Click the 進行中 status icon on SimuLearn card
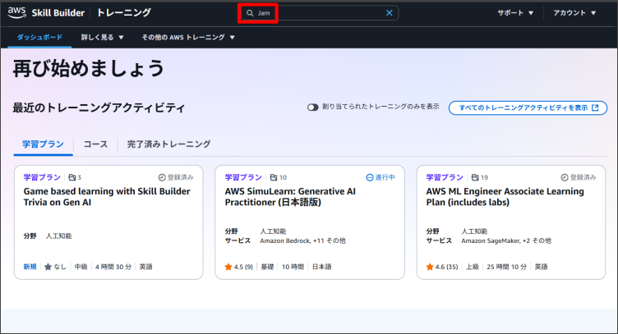This screenshot has width=618, height=334. click(x=370, y=177)
